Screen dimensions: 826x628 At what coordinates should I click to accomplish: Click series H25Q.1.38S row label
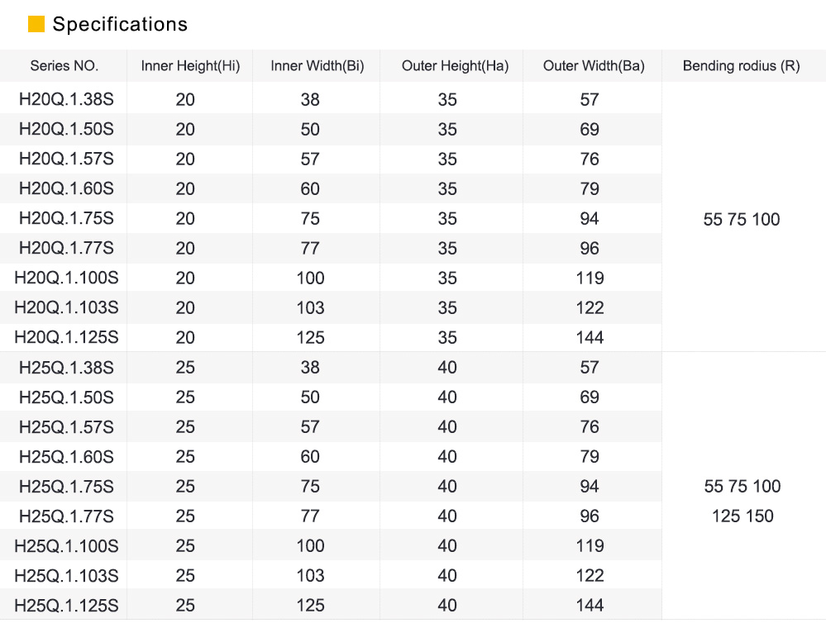tap(66, 368)
